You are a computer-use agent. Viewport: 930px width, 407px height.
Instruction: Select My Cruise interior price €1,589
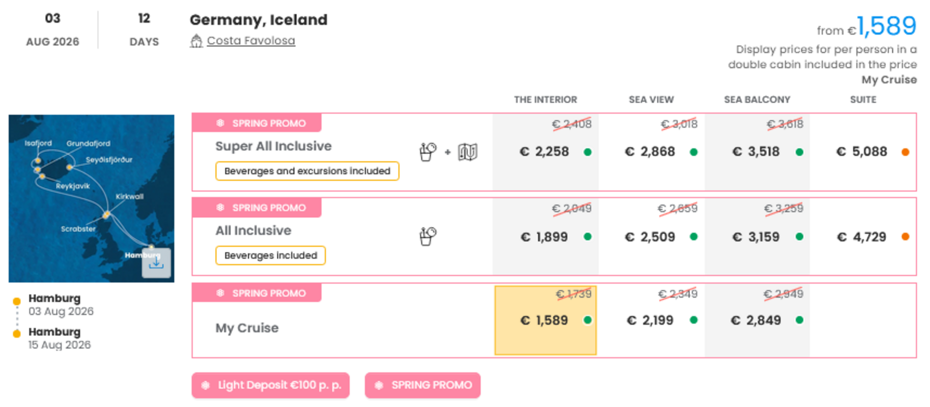coord(545,320)
